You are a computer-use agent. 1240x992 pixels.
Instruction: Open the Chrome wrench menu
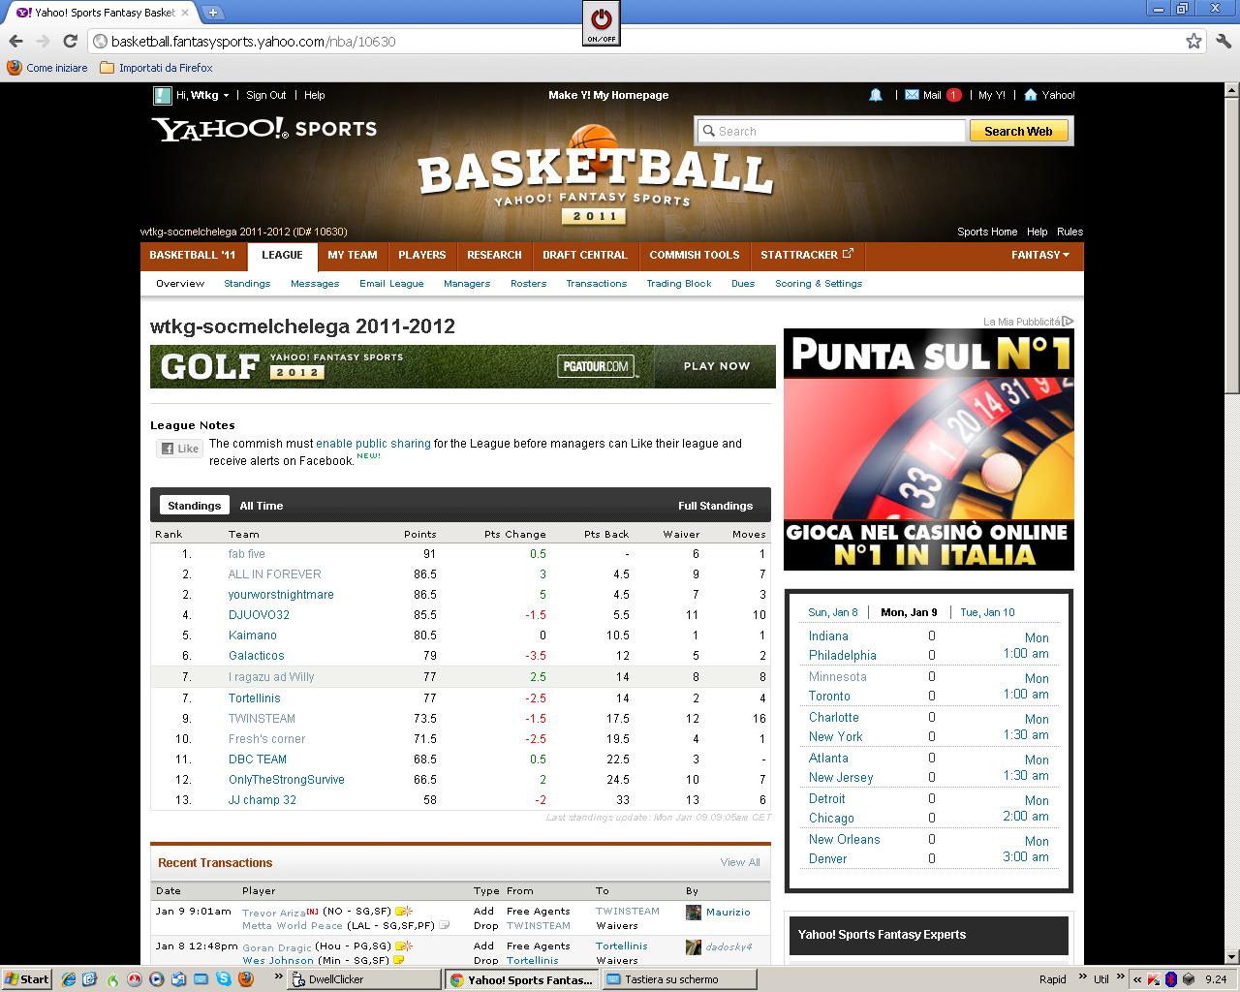click(x=1223, y=41)
